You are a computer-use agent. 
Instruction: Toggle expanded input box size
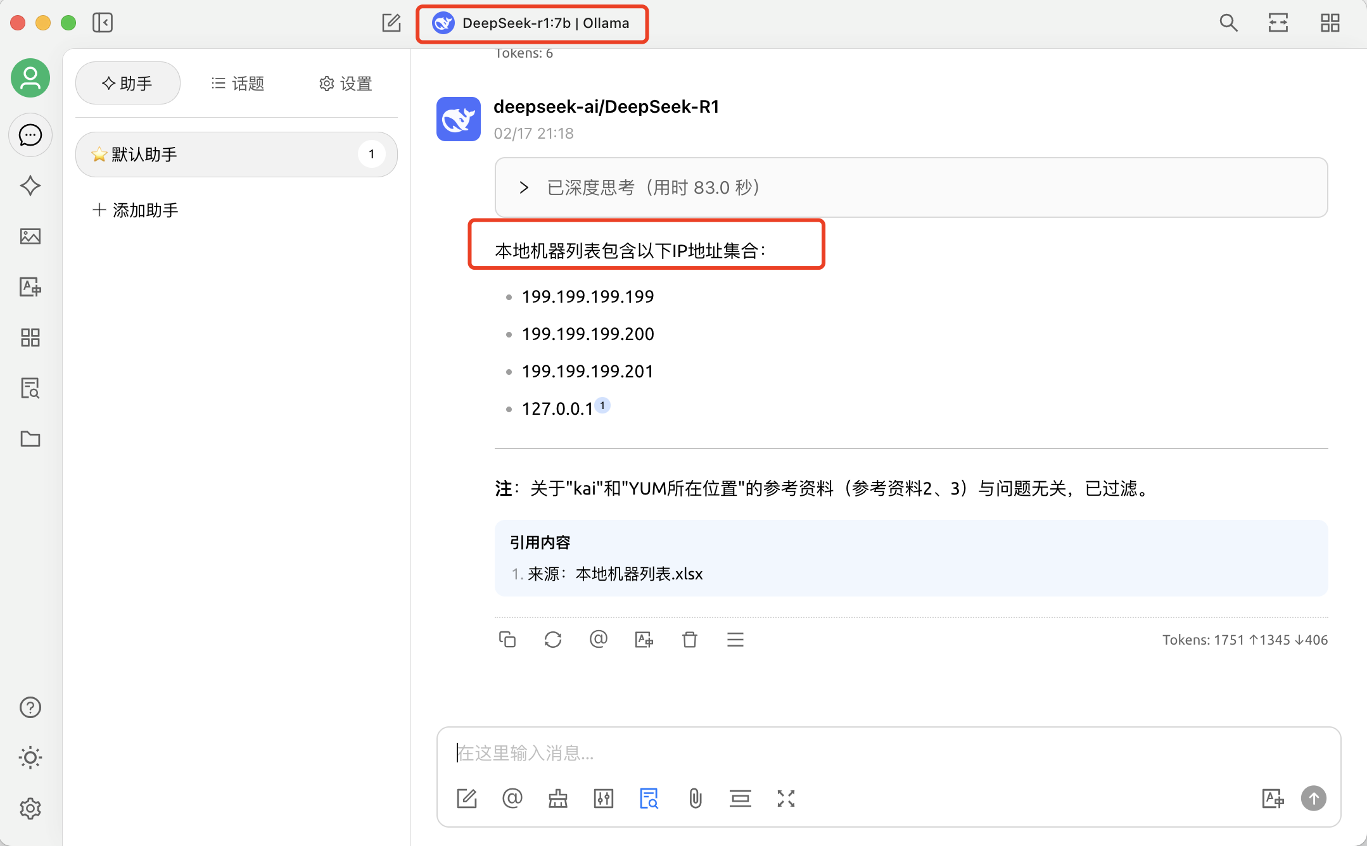click(x=785, y=799)
